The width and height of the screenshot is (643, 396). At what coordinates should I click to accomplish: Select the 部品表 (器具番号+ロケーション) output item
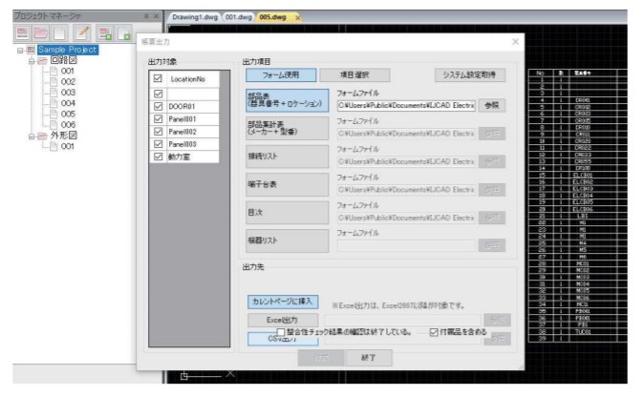click(287, 100)
